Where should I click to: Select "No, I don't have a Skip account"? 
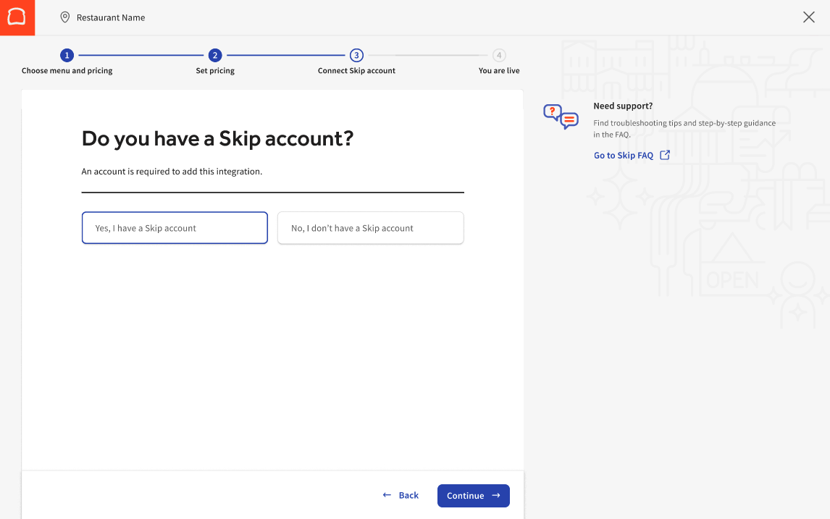click(x=370, y=228)
